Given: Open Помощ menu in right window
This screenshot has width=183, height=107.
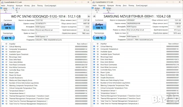Looking at the screenshot, I should click(131, 5).
